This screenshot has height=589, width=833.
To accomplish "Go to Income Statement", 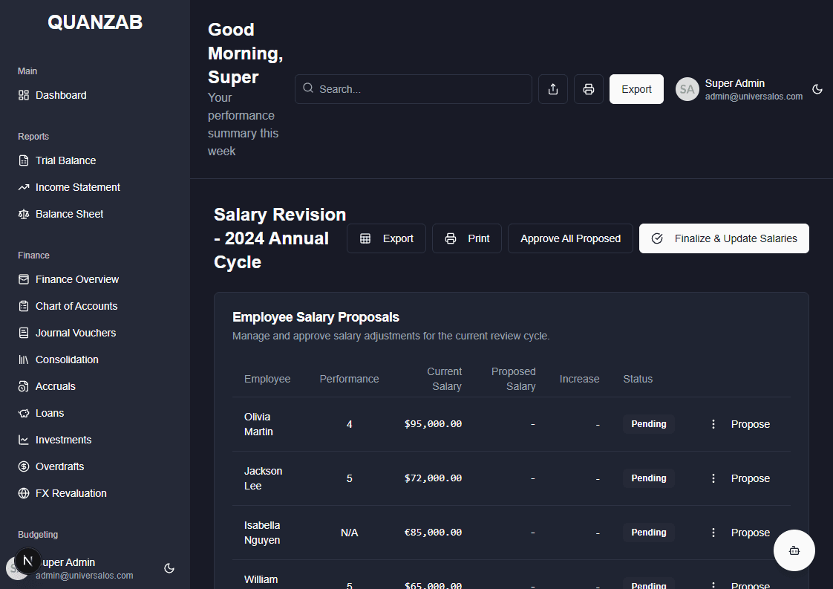I will [77, 187].
